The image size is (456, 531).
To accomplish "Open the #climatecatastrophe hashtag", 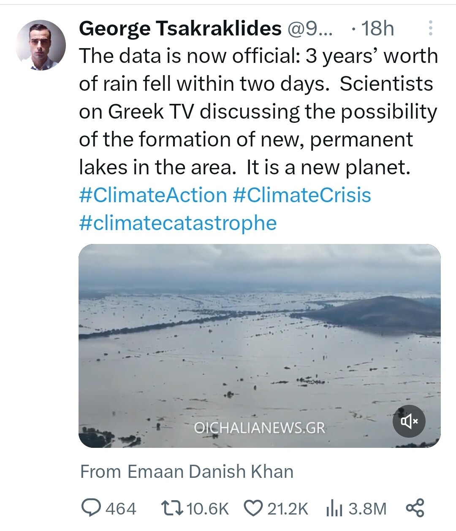I will pyautogui.click(x=178, y=223).
